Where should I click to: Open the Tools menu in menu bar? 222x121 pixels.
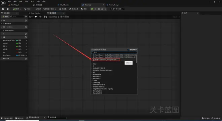point(38,1)
